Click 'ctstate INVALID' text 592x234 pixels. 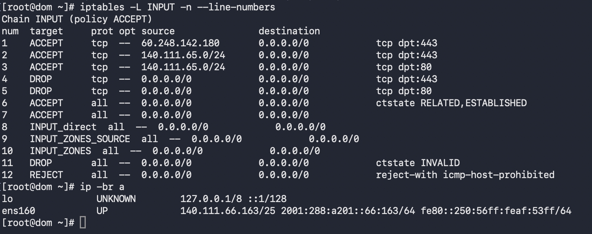coord(418,163)
